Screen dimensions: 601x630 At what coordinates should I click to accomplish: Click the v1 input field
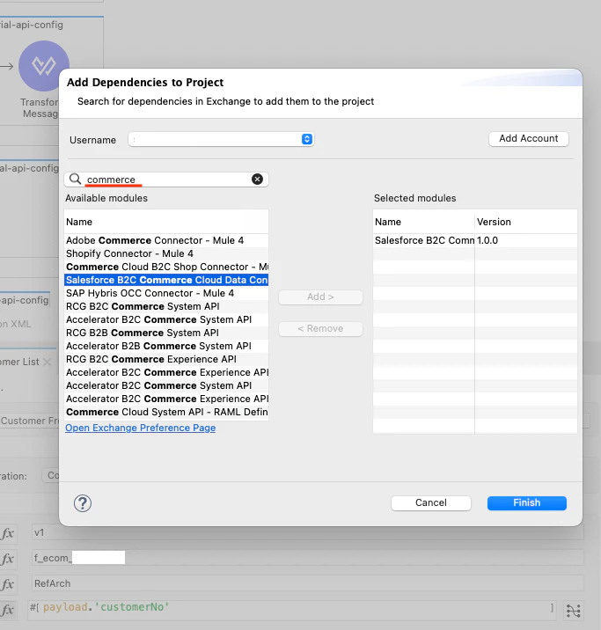coord(307,532)
